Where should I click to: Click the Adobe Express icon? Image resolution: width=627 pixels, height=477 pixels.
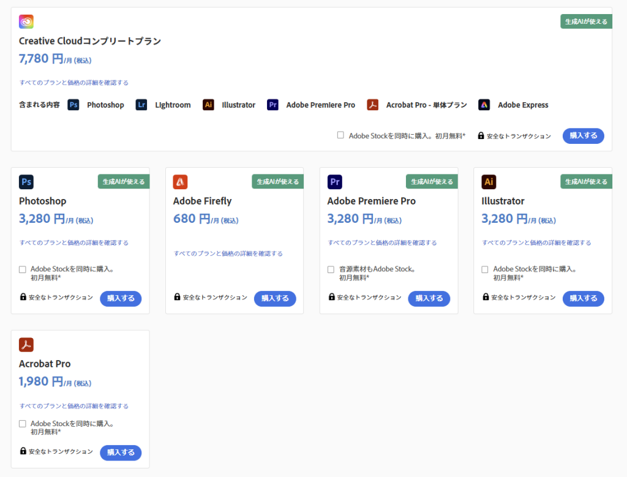484,105
